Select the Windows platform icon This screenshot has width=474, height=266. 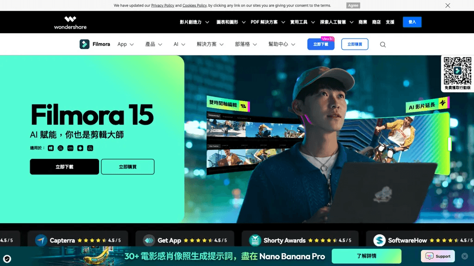[x=51, y=148]
